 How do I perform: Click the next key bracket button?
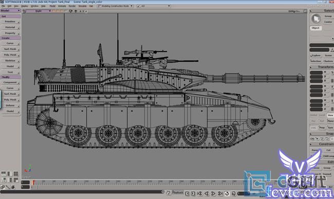(x=193, y=193)
